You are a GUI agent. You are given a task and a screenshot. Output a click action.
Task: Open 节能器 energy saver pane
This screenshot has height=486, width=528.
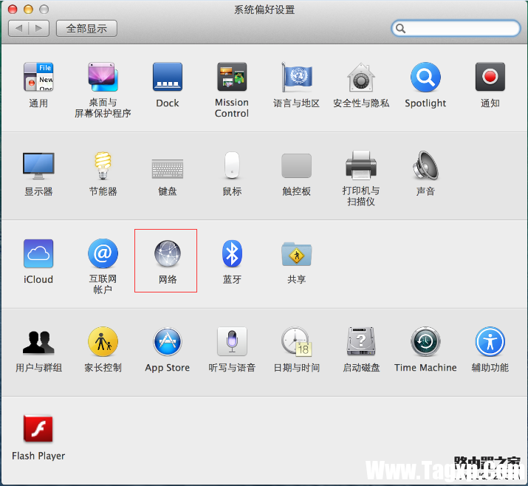[x=103, y=165]
